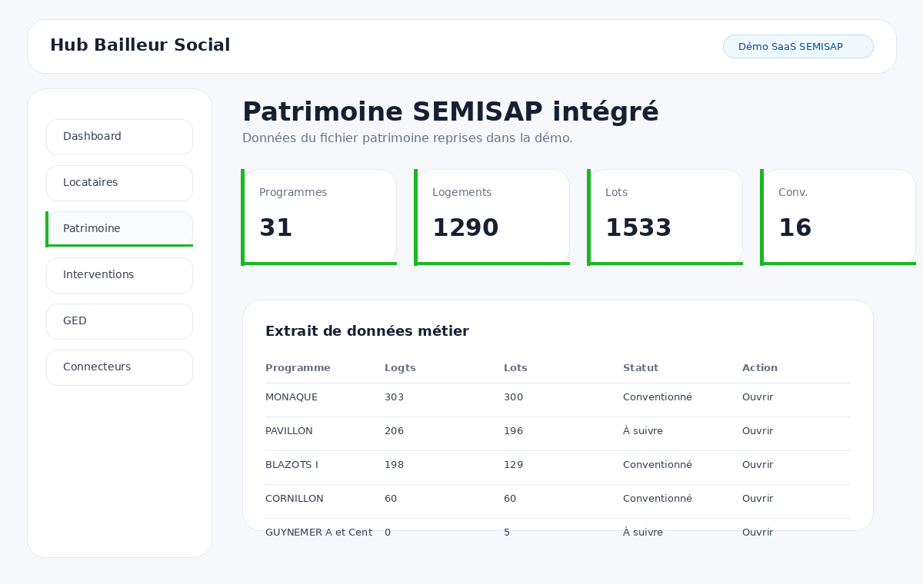Open the Connecteurs page
The image size is (923, 584).
coord(119,367)
